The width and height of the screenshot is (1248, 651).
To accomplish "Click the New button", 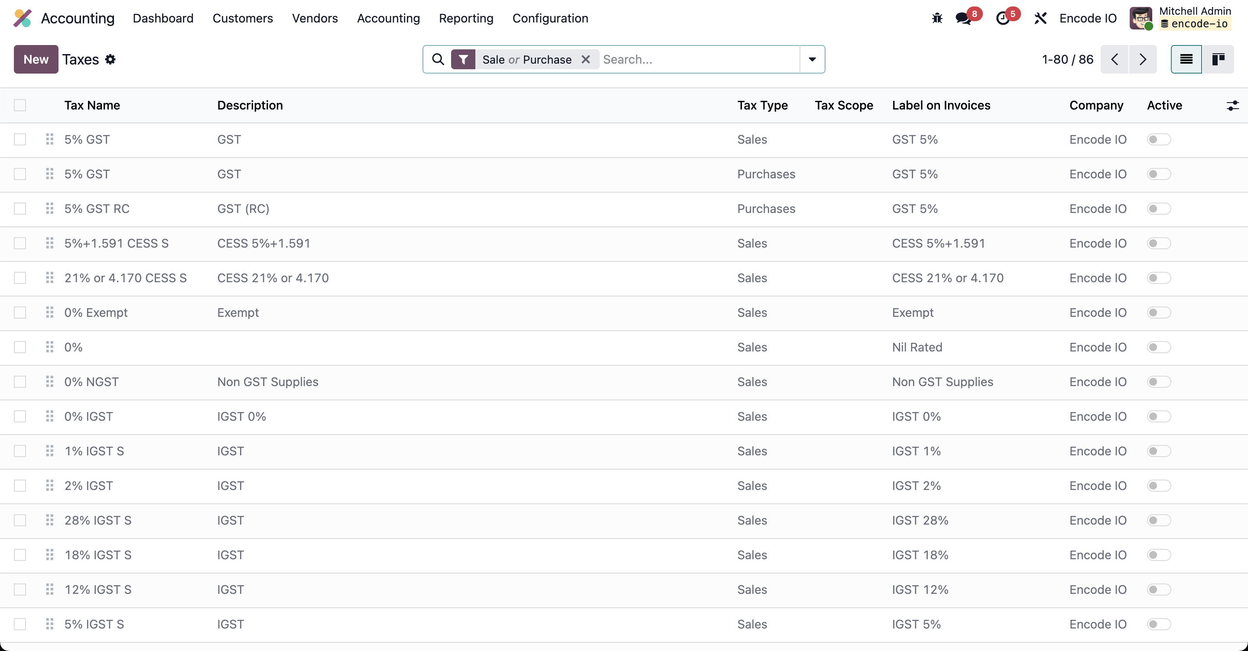I will click(36, 59).
